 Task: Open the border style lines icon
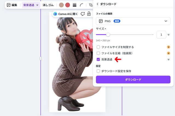(74, 5)
